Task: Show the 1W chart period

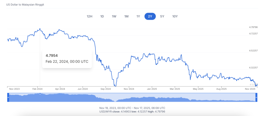Action: 114,16
